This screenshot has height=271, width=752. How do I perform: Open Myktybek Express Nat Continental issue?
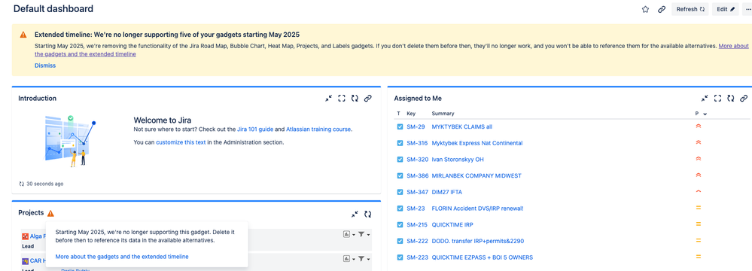(477, 143)
